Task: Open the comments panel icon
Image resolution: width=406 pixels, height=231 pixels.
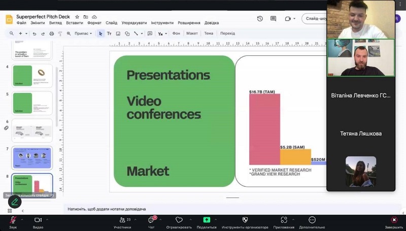Action: pyautogui.click(x=273, y=19)
